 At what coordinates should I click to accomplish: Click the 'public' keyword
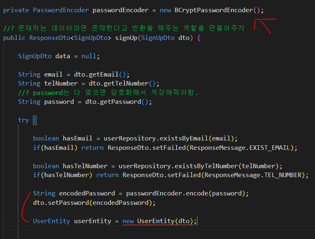[14, 38]
